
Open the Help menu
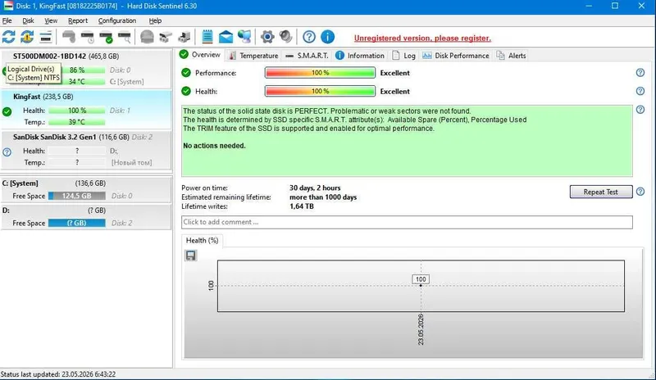pyautogui.click(x=155, y=20)
